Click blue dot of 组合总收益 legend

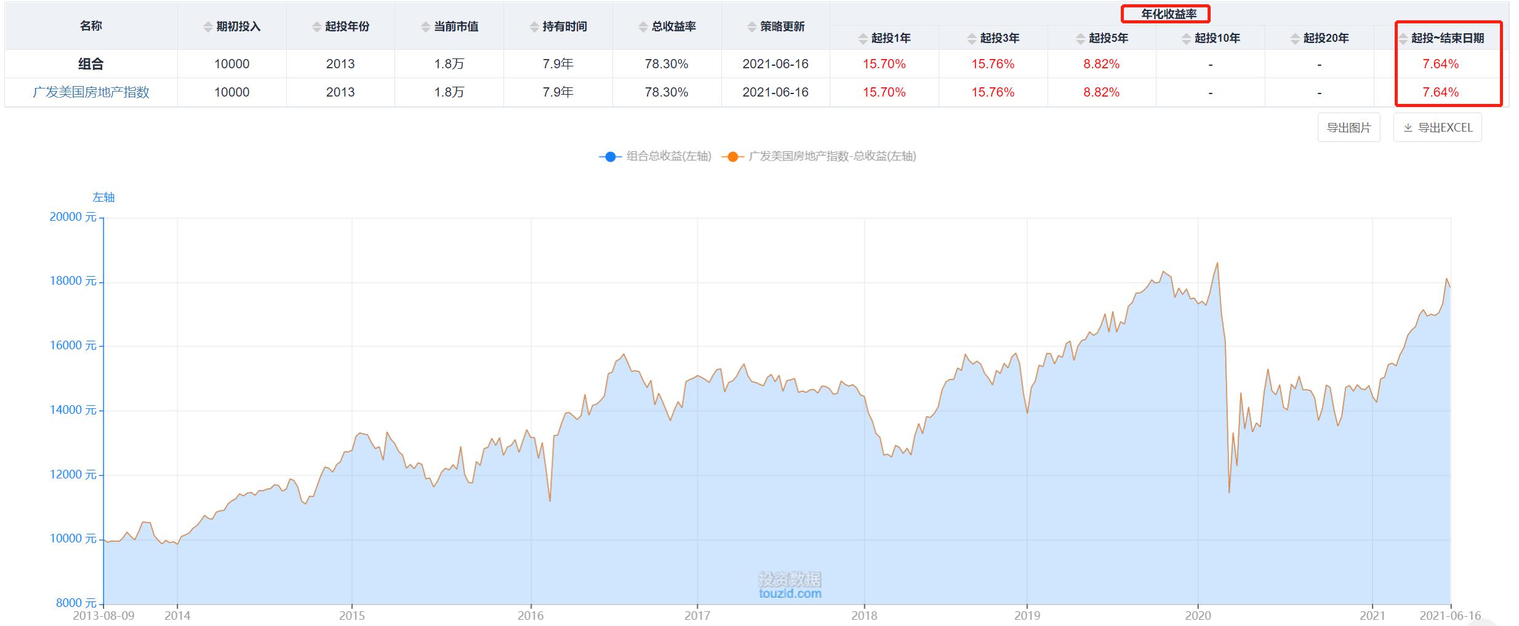click(610, 156)
